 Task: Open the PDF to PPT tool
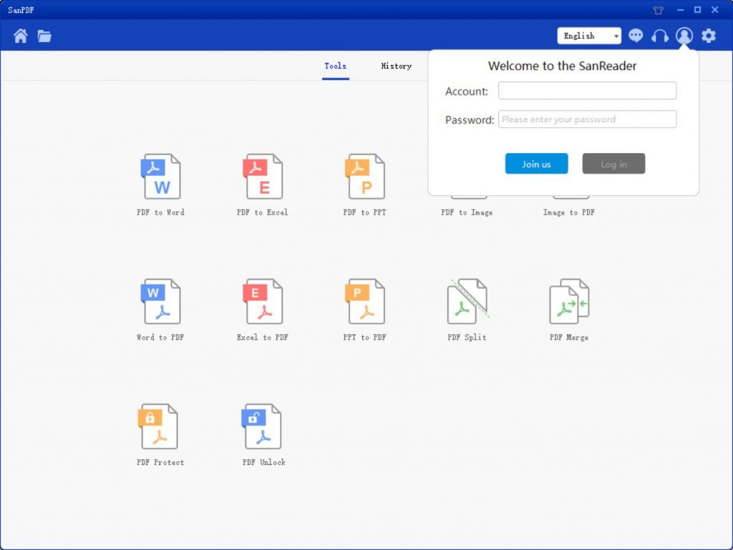tap(365, 185)
